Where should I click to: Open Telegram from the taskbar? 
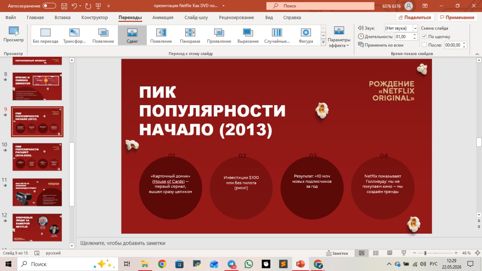232,264
